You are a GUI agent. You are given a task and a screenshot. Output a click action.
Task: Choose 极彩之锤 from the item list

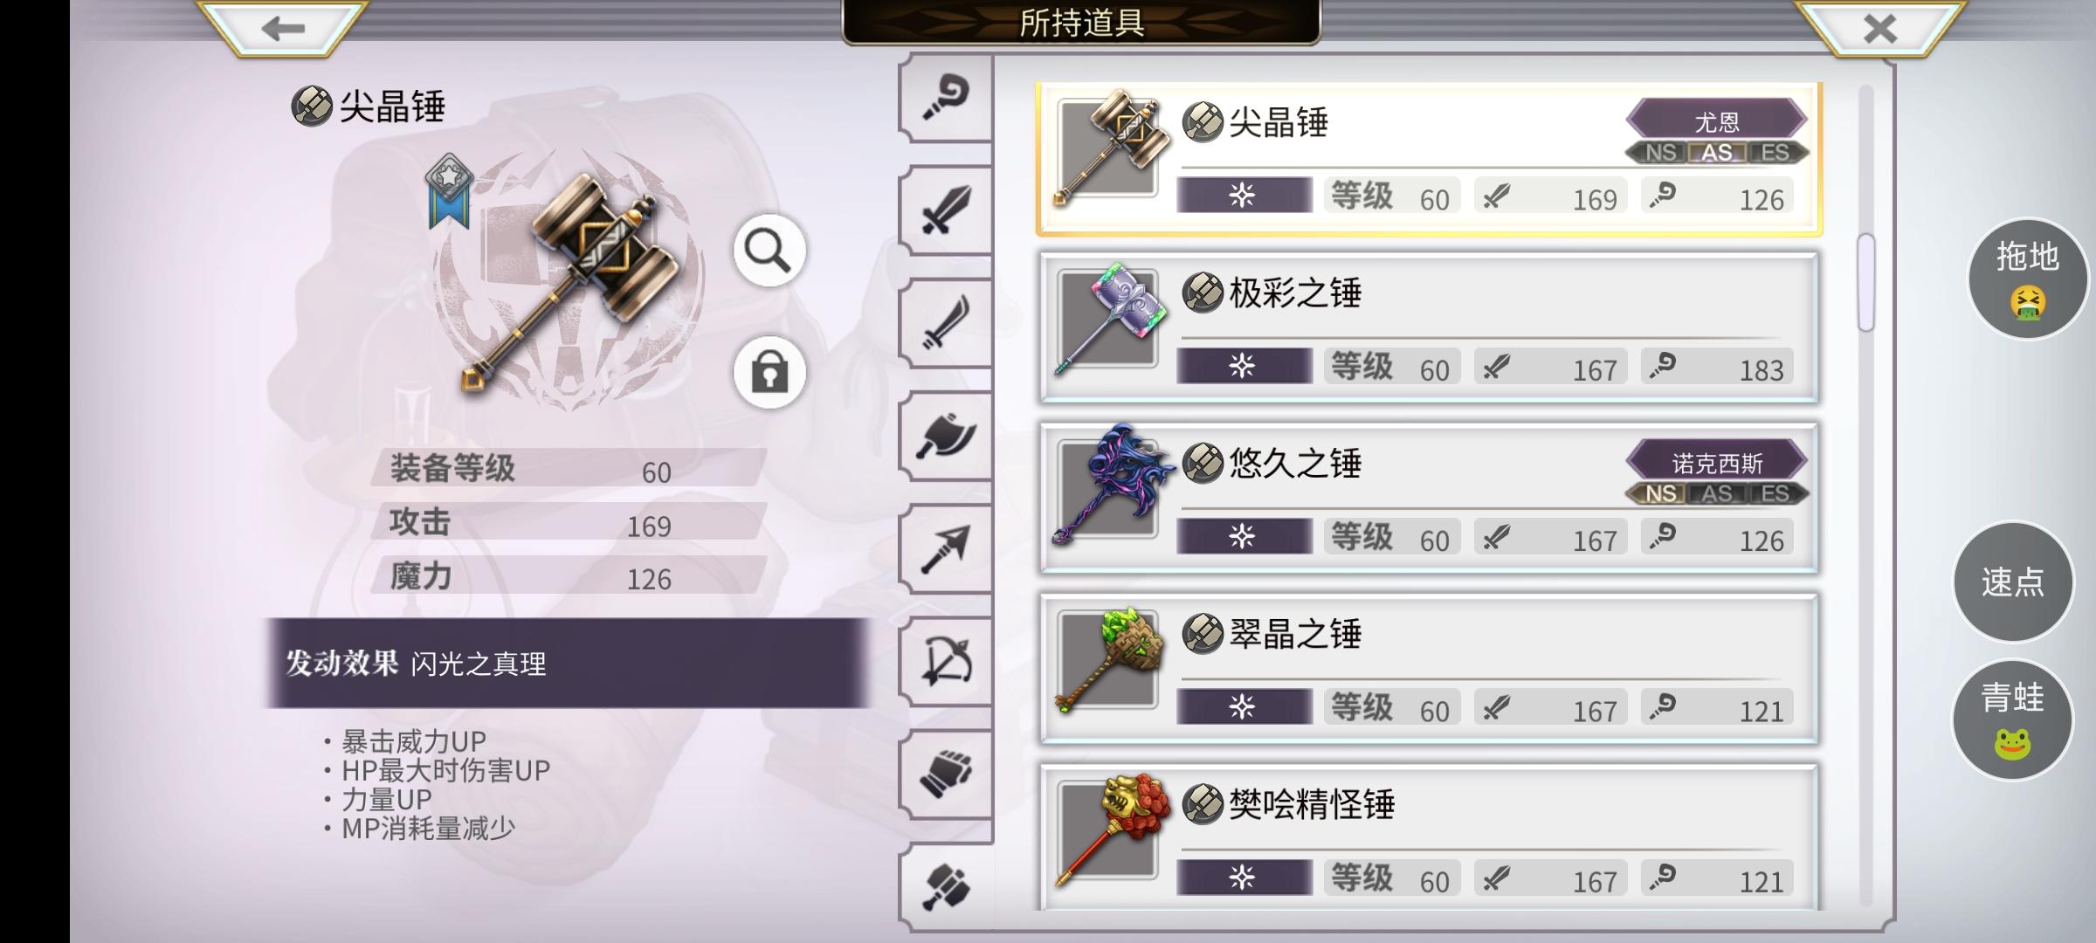(x=1429, y=327)
